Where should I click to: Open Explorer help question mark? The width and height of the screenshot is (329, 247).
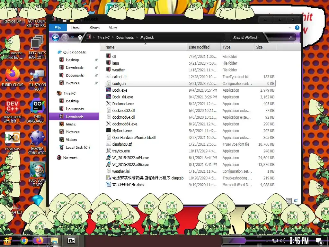tap(297, 28)
